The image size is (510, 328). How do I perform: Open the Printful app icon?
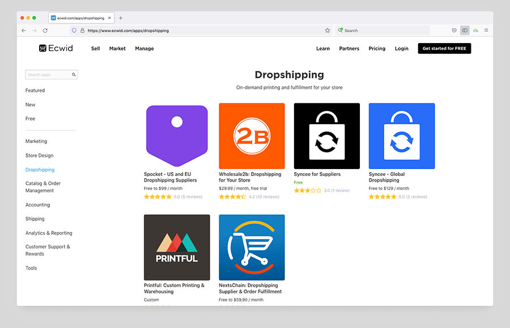click(x=177, y=247)
